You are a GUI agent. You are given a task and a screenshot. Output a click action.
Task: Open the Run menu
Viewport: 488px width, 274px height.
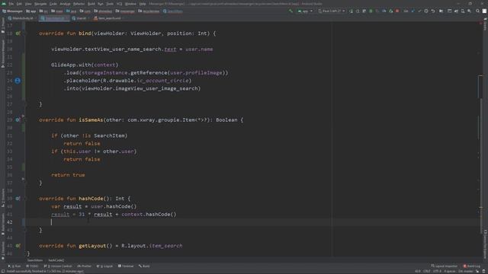click(x=100, y=4)
